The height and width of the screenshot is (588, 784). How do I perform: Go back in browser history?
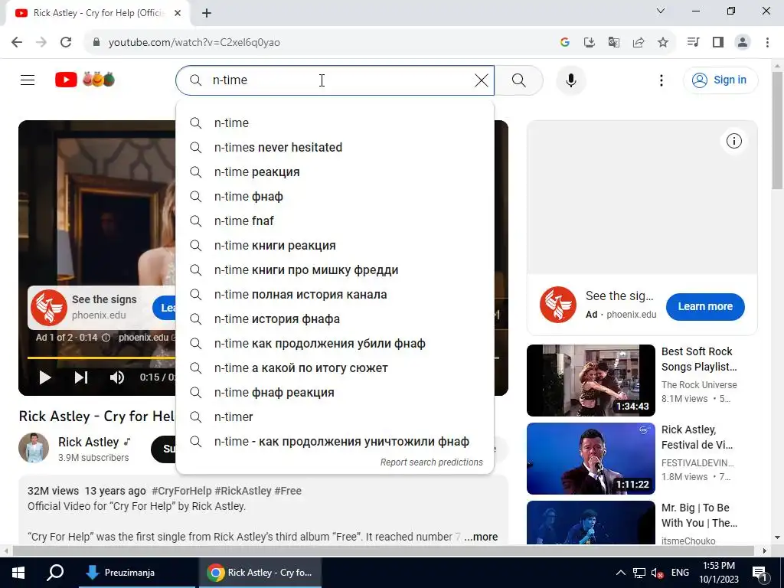17,42
